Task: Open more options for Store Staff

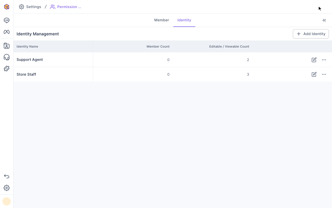Action: (324, 74)
